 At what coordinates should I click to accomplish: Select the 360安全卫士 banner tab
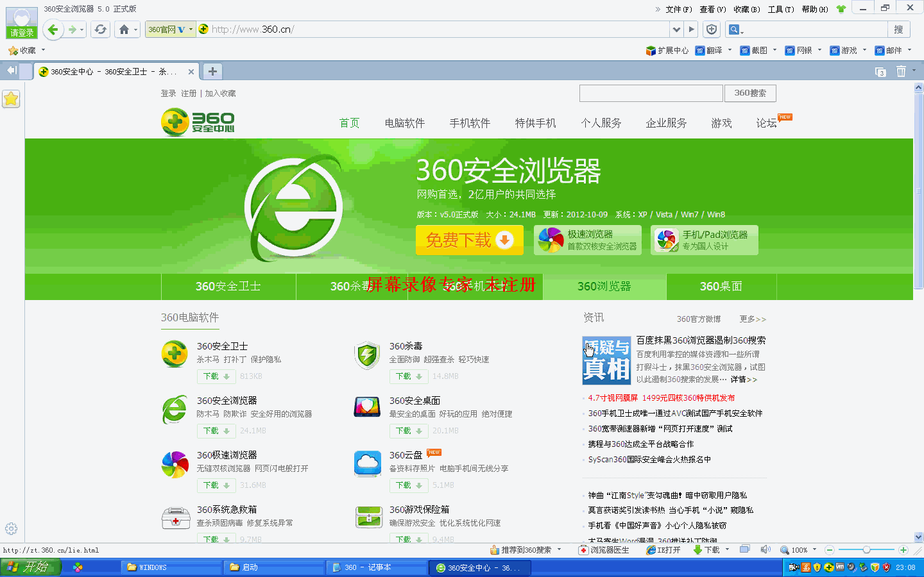(x=228, y=287)
